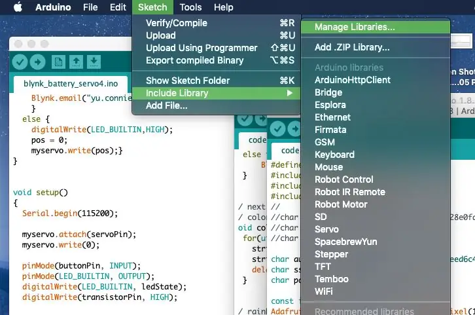The width and height of the screenshot is (475, 315).
Task: Click the Upload icon in the frontmost background window
Action: 294,129
